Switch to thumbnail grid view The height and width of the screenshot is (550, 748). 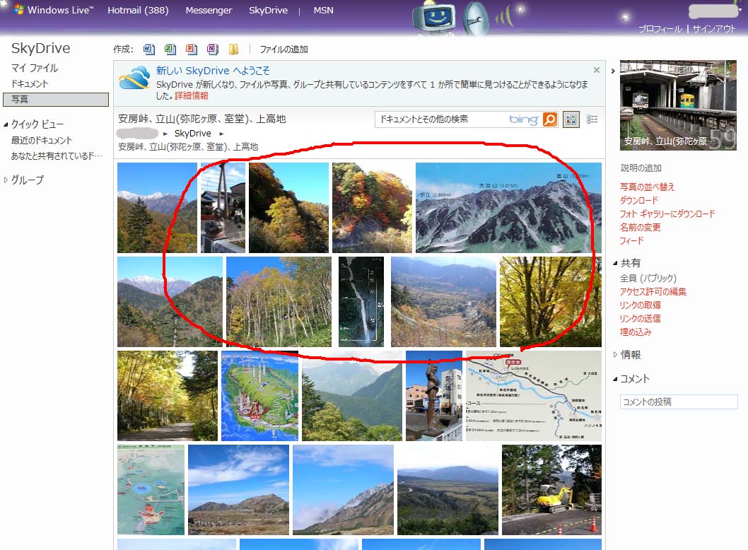point(571,119)
